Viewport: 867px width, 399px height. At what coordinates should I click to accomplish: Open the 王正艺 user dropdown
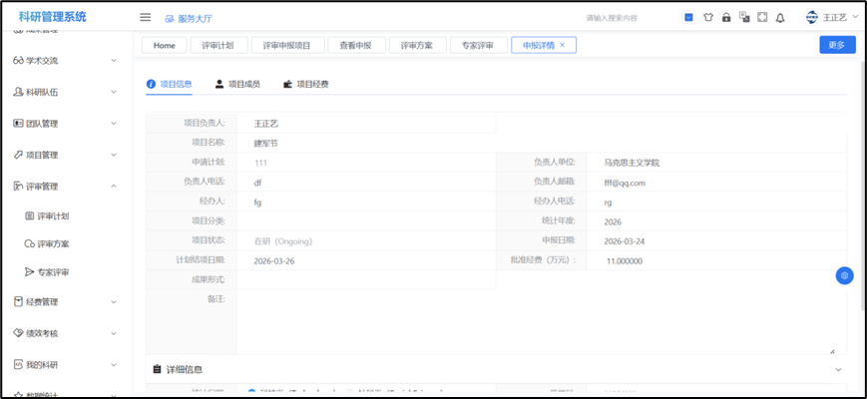tap(833, 17)
